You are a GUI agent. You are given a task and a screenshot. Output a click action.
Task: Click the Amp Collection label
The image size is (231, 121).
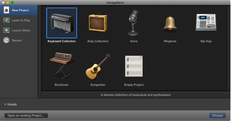click(x=98, y=41)
